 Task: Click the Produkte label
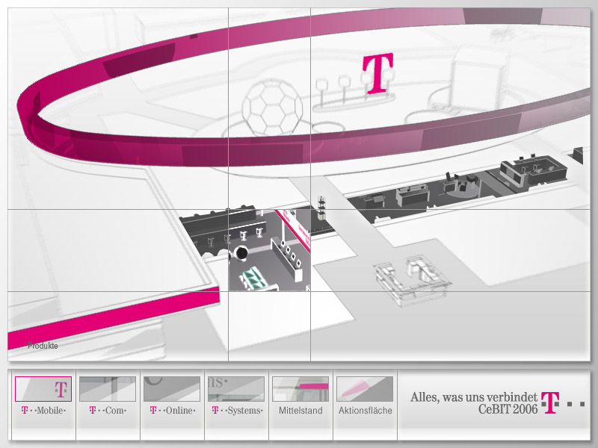pyautogui.click(x=43, y=346)
